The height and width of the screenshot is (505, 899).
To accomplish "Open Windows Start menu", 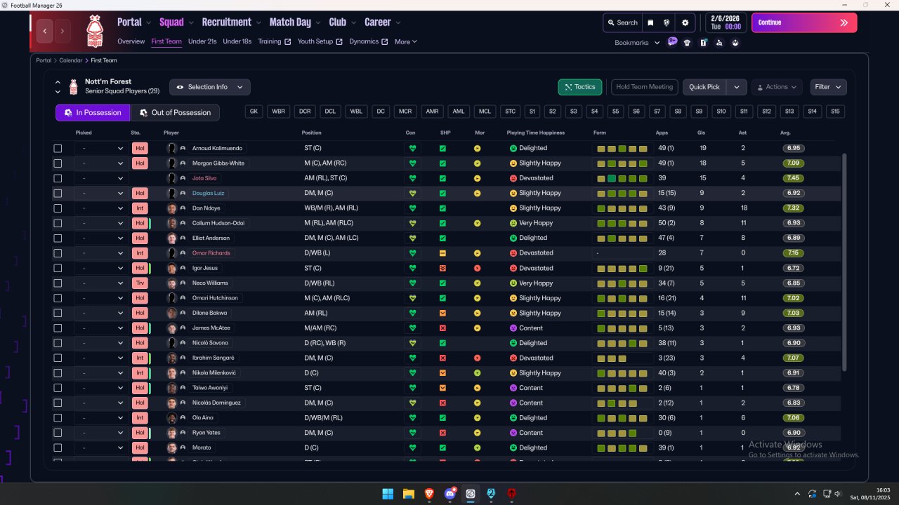I will tap(388, 494).
